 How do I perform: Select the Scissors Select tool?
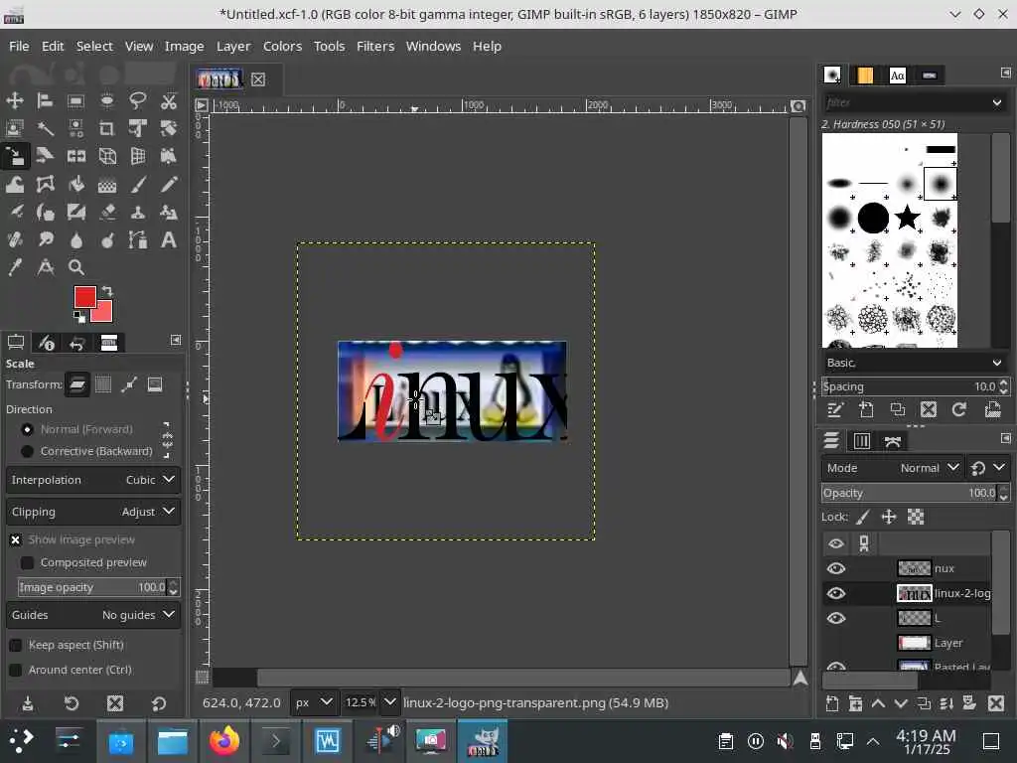pyautogui.click(x=169, y=100)
